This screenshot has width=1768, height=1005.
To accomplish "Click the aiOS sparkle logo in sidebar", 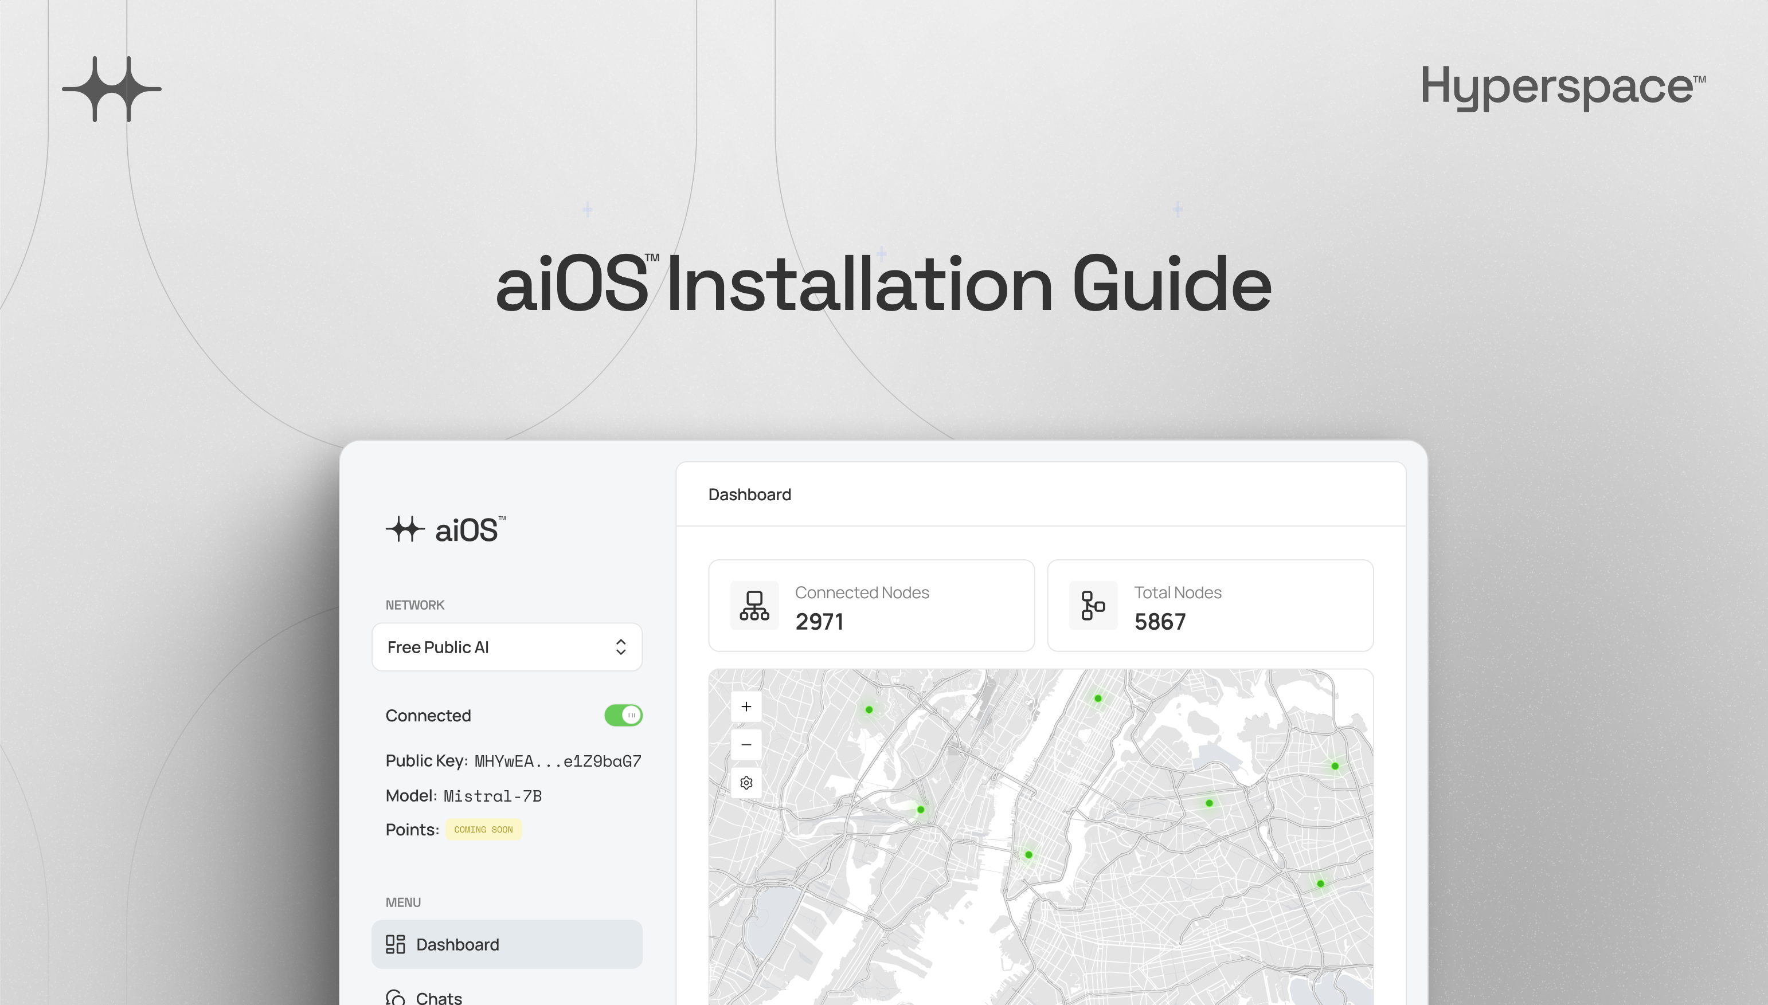I will [405, 529].
